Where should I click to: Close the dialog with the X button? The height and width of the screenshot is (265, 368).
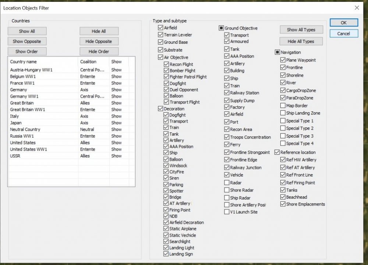tap(357, 8)
